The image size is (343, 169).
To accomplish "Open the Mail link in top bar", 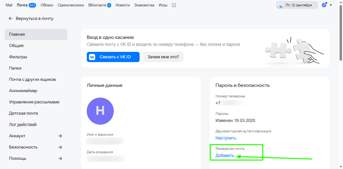I will click(9, 5).
